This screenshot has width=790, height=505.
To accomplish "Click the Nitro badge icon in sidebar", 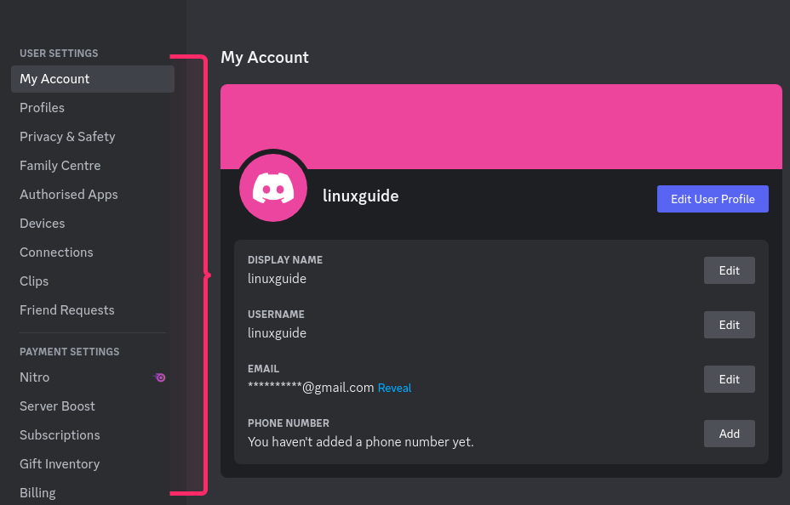I will tap(159, 377).
